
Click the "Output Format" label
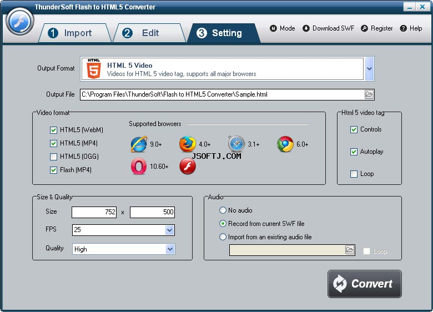[x=56, y=68]
